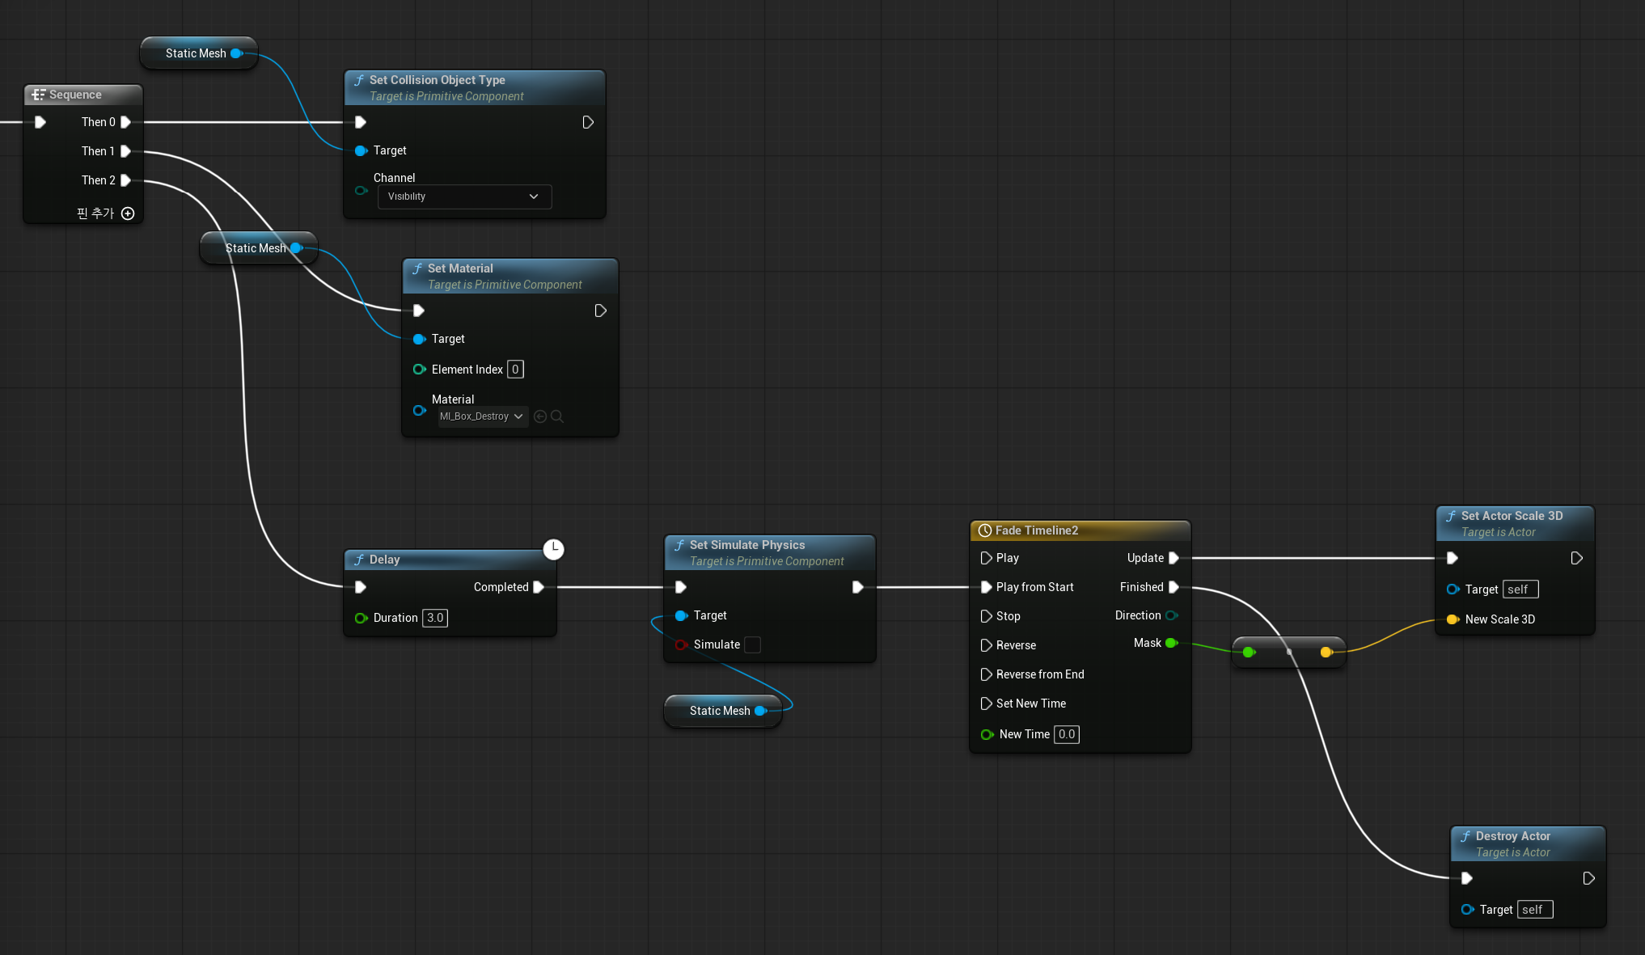Viewport: 1645px width, 955px height.
Task: Click the Delay node clock icon
Action: [x=553, y=549]
